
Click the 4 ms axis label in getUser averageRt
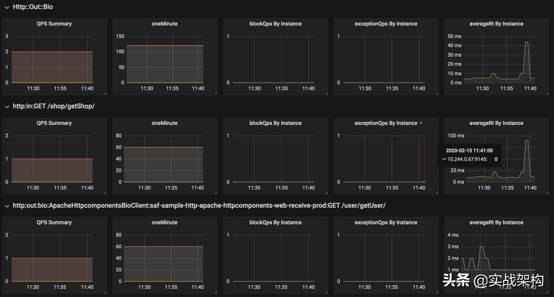coord(453,235)
